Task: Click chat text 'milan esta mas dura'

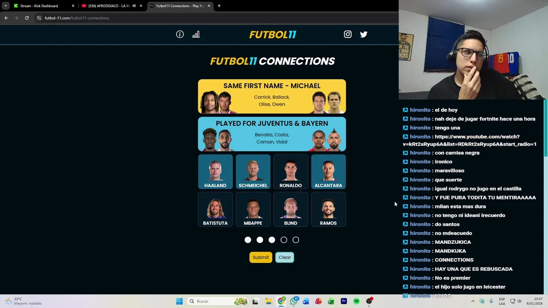Action: pyautogui.click(x=460, y=206)
